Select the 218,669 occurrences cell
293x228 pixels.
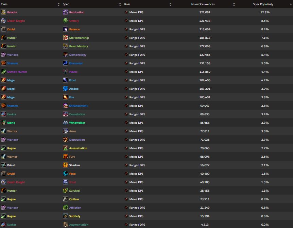pos(205,29)
